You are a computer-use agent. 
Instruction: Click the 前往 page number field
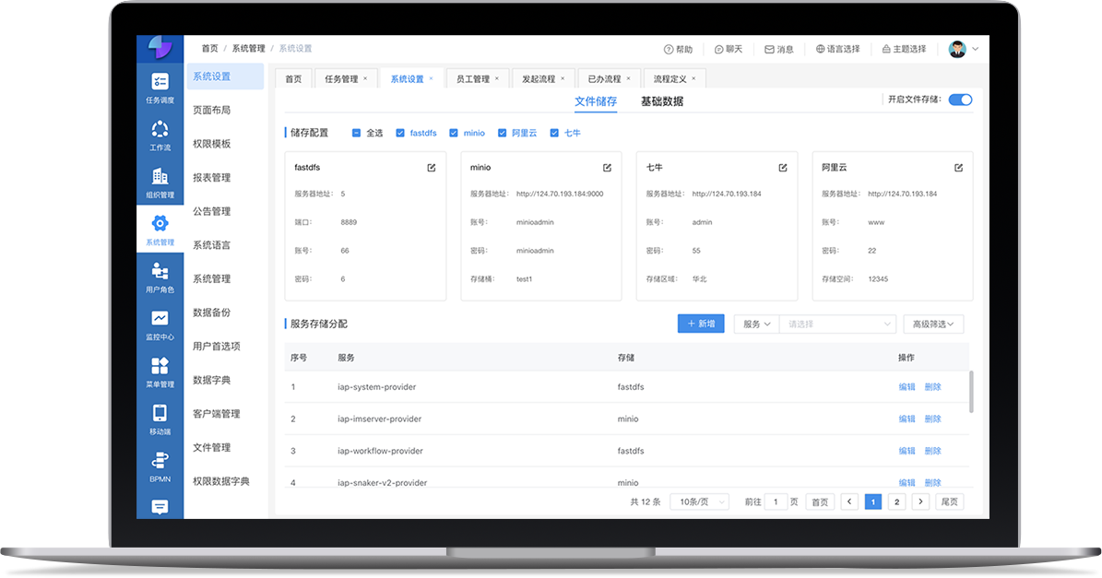pos(776,501)
